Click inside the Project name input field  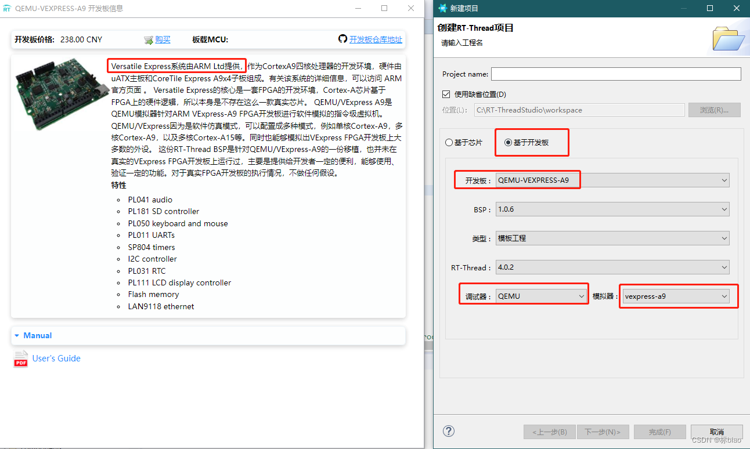615,74
